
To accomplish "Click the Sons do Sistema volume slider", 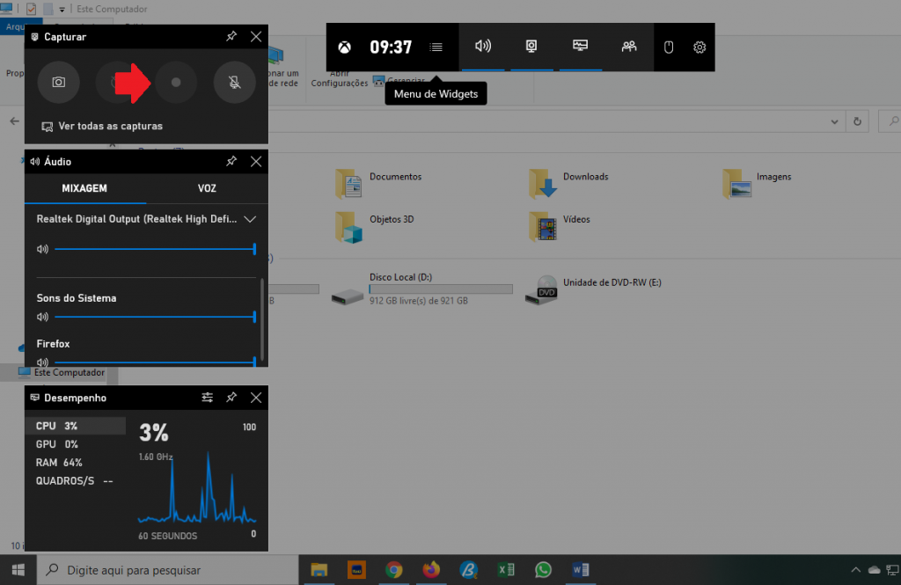I will click(x=154, y=317).
